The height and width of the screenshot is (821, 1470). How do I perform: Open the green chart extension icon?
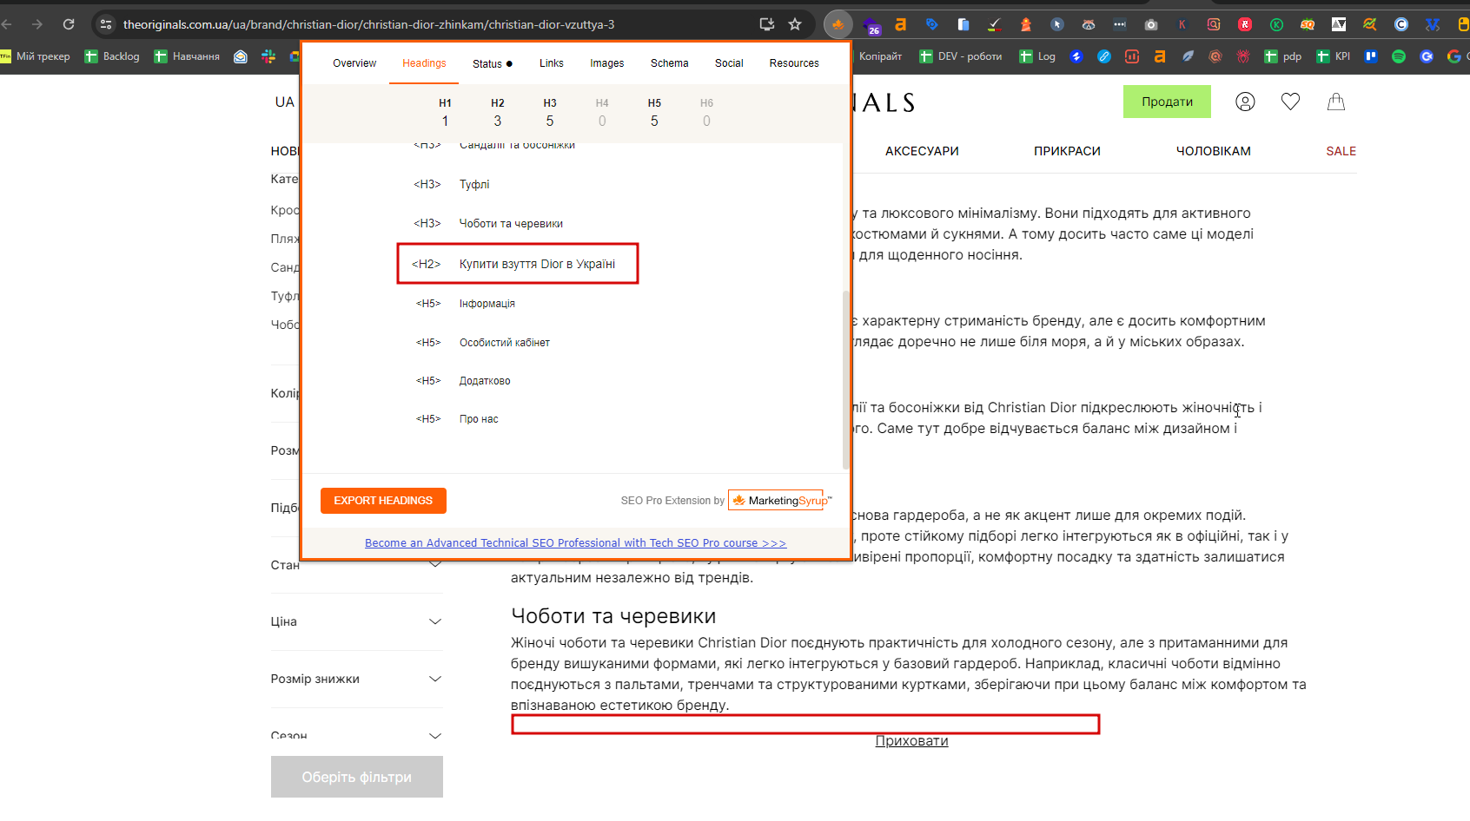click(1370, 24)
